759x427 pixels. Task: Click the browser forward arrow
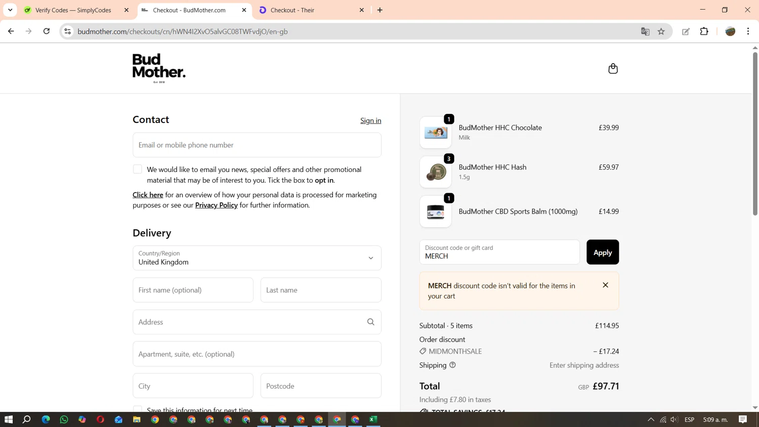28,31
